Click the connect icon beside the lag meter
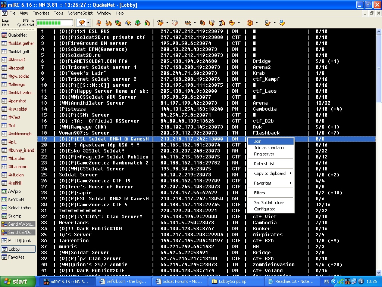 point(82,23)
